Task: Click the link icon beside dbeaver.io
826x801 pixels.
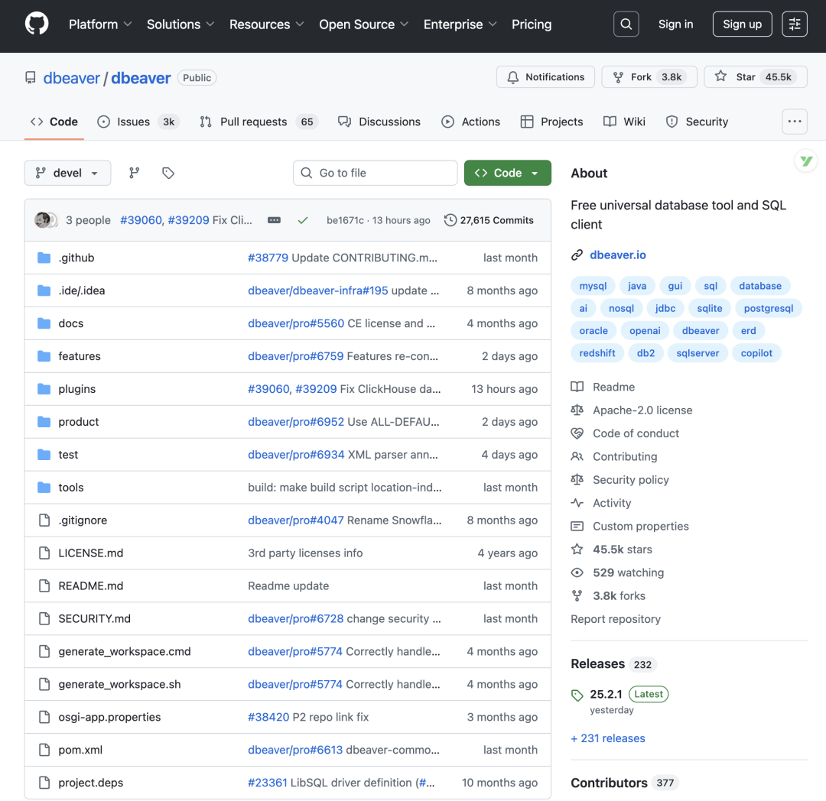Action: click(577, 255)
